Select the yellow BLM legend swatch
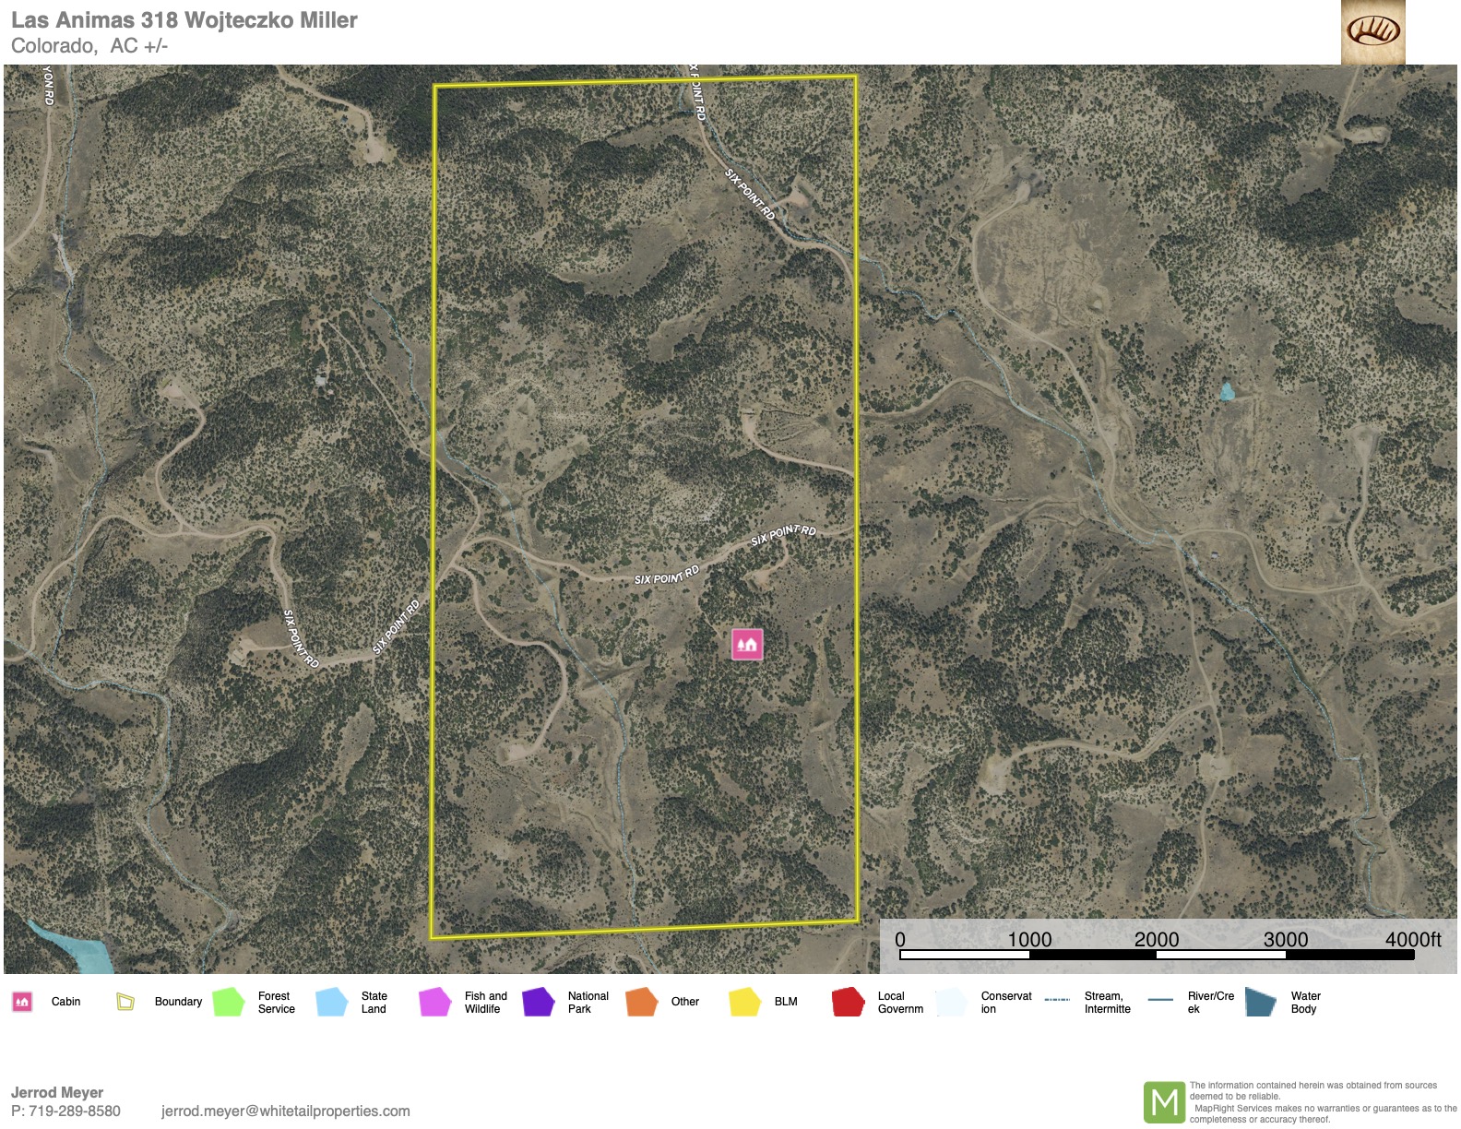 [744, 1002]
